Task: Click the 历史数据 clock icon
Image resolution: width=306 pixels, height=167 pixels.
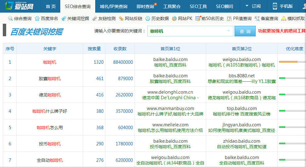Action: pyautogui.click(x=148, y=18)
